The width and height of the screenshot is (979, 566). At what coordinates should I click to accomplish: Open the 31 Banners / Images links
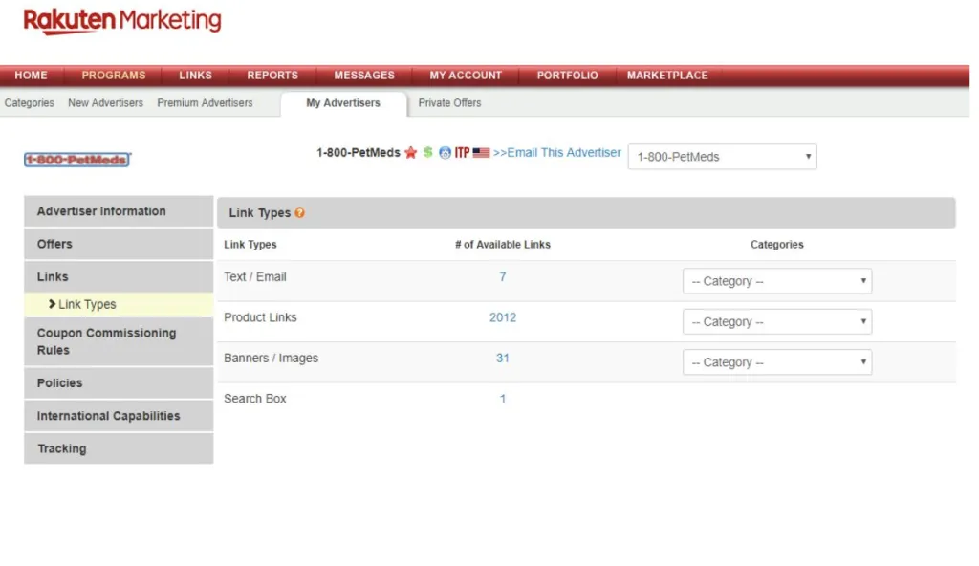pos(503,358)
